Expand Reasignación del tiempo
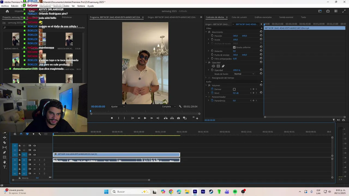Image resolution: width=349 pixels, height=196 pixels. coord(206,78)
